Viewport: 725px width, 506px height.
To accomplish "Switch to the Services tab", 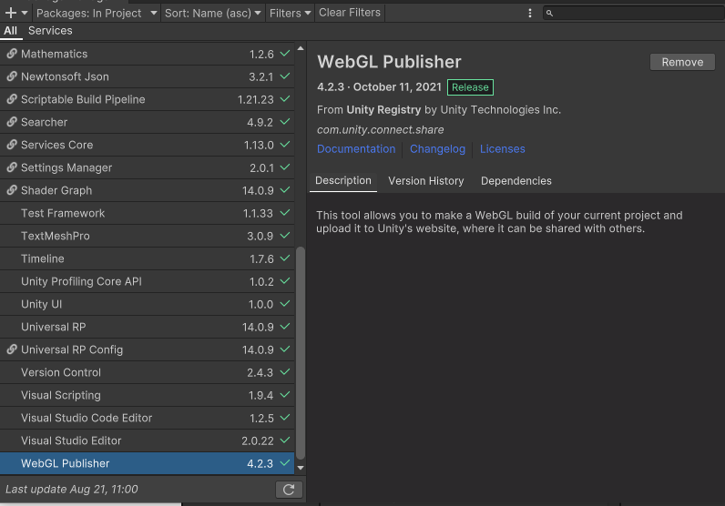I will pos(50,31).
